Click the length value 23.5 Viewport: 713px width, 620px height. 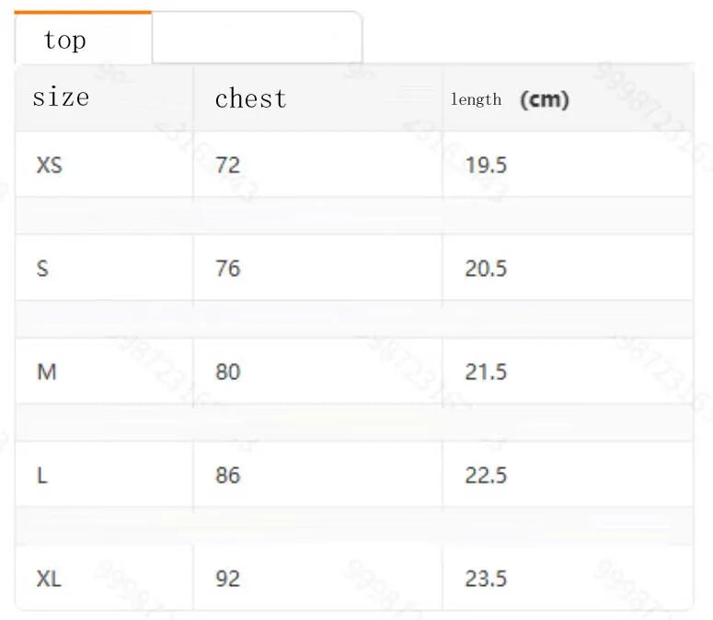coord(486,579)
